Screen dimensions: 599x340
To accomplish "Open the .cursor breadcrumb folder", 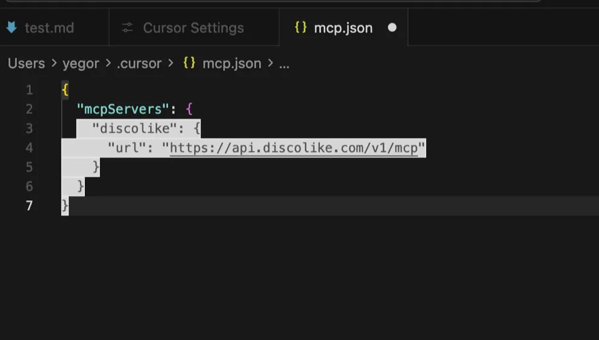I will 139,63.
